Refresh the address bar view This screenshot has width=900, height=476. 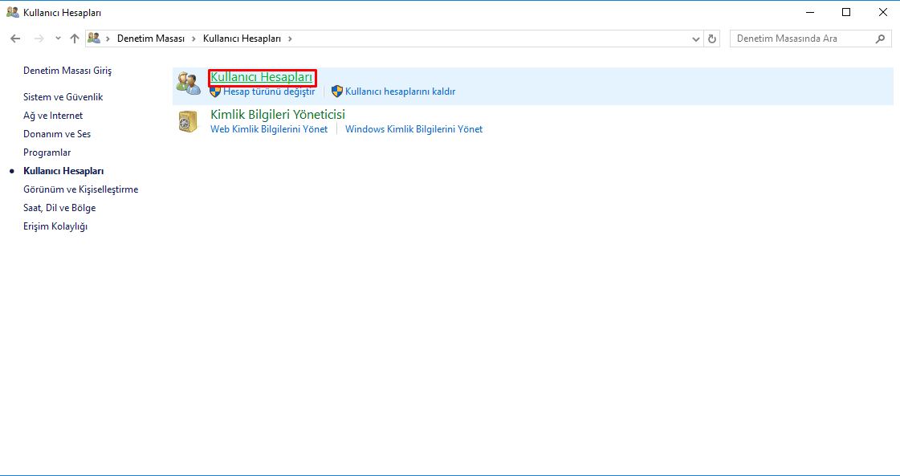click(712, 39)
